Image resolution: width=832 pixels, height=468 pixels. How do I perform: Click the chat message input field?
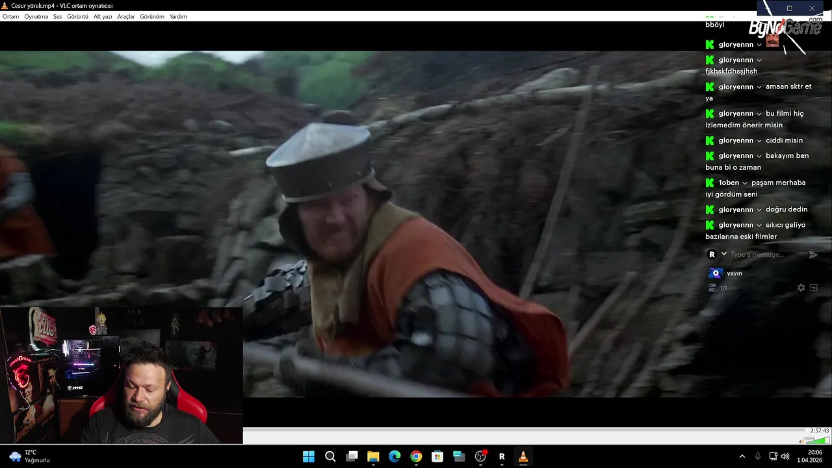(767, 255)
